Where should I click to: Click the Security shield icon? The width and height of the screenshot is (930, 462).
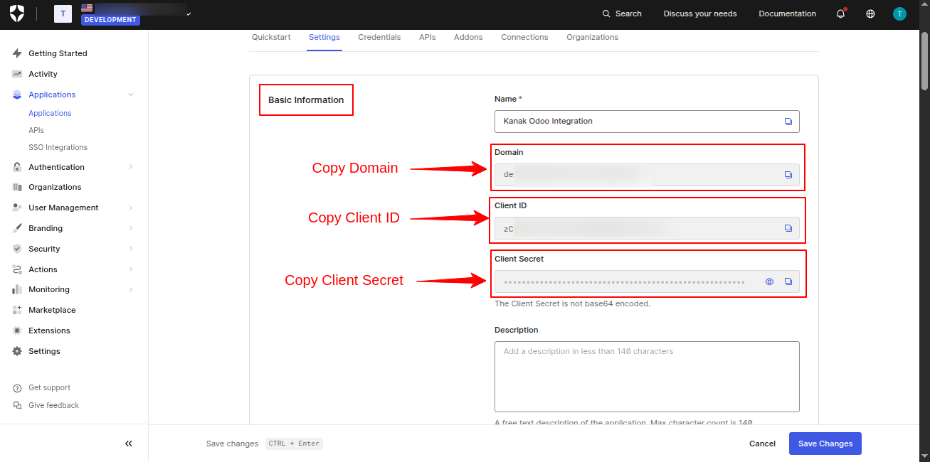17,249
